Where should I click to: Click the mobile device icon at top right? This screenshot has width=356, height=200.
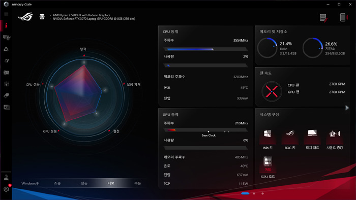343,17
